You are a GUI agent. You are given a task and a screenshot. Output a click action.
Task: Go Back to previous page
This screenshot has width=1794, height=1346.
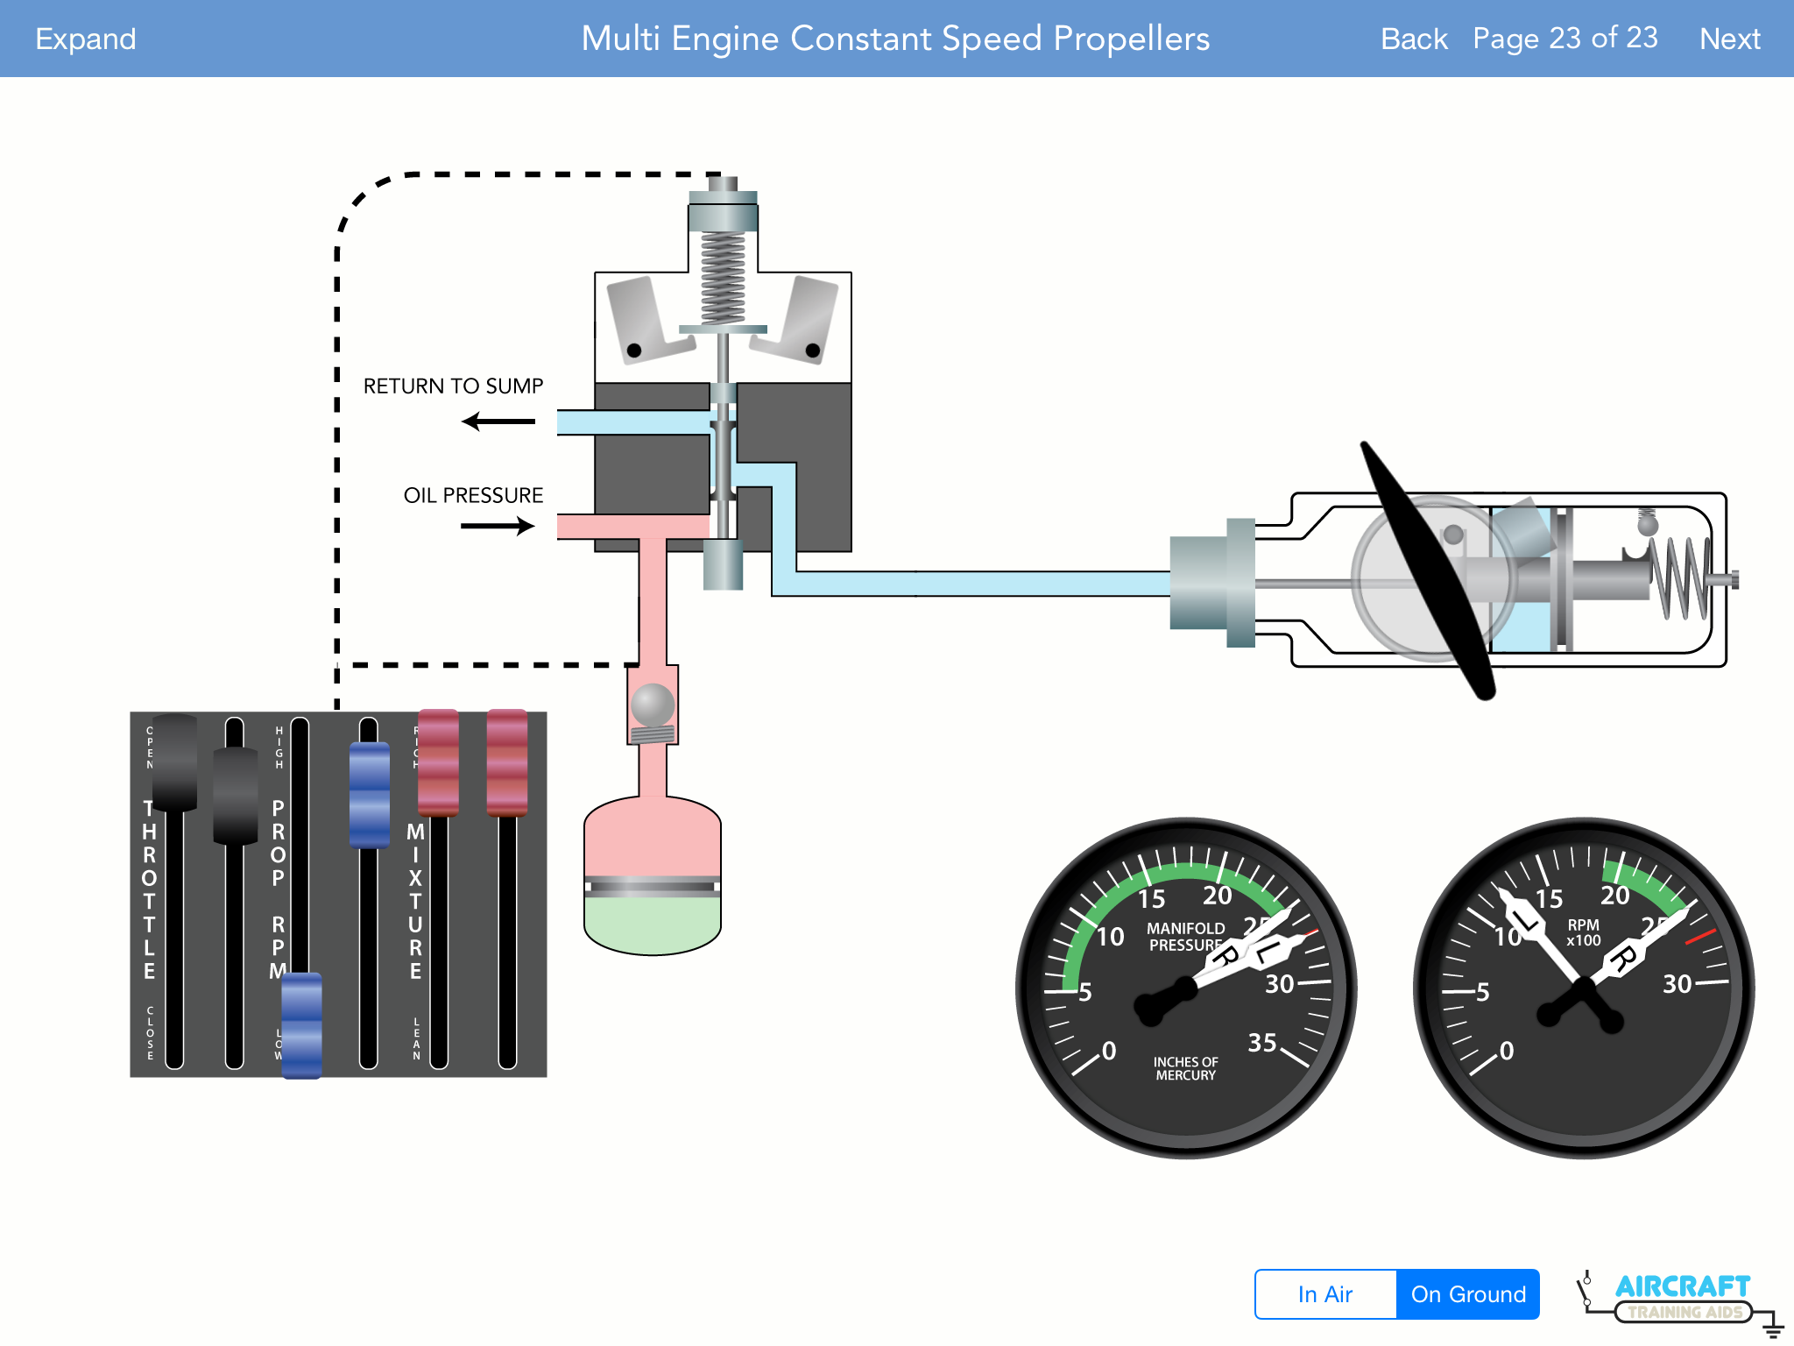(1413, 39)
